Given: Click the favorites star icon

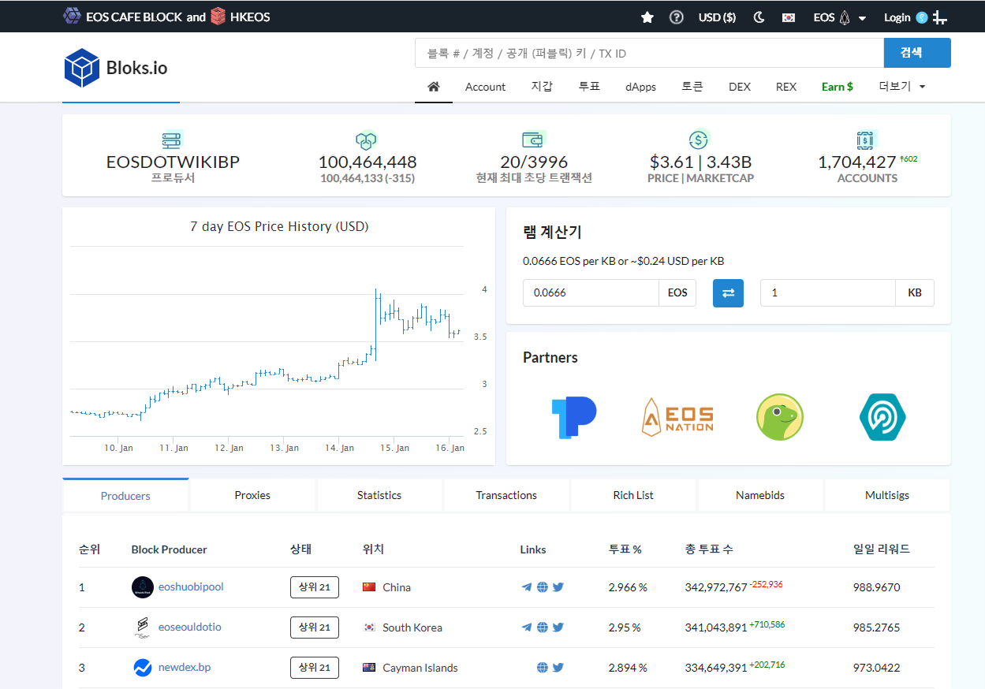Looking at the screenshot, I should click(x=647, y=17).
